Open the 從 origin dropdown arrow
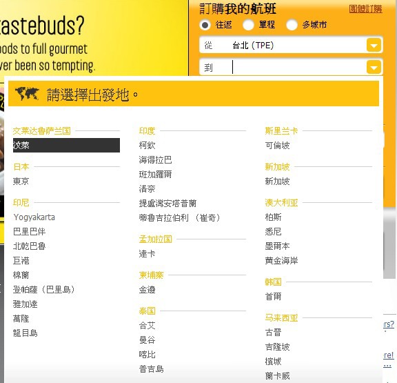Image resolution: width=397 pixels, height=383 pixels. (374, 46)
